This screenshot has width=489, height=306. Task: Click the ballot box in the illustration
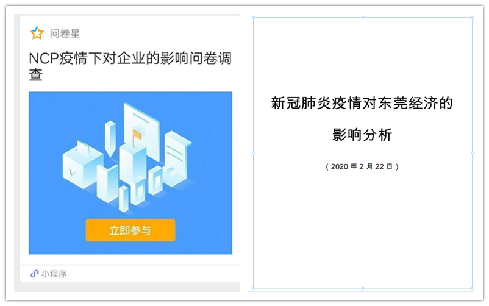pyautogui.click(x=82, y=165)
